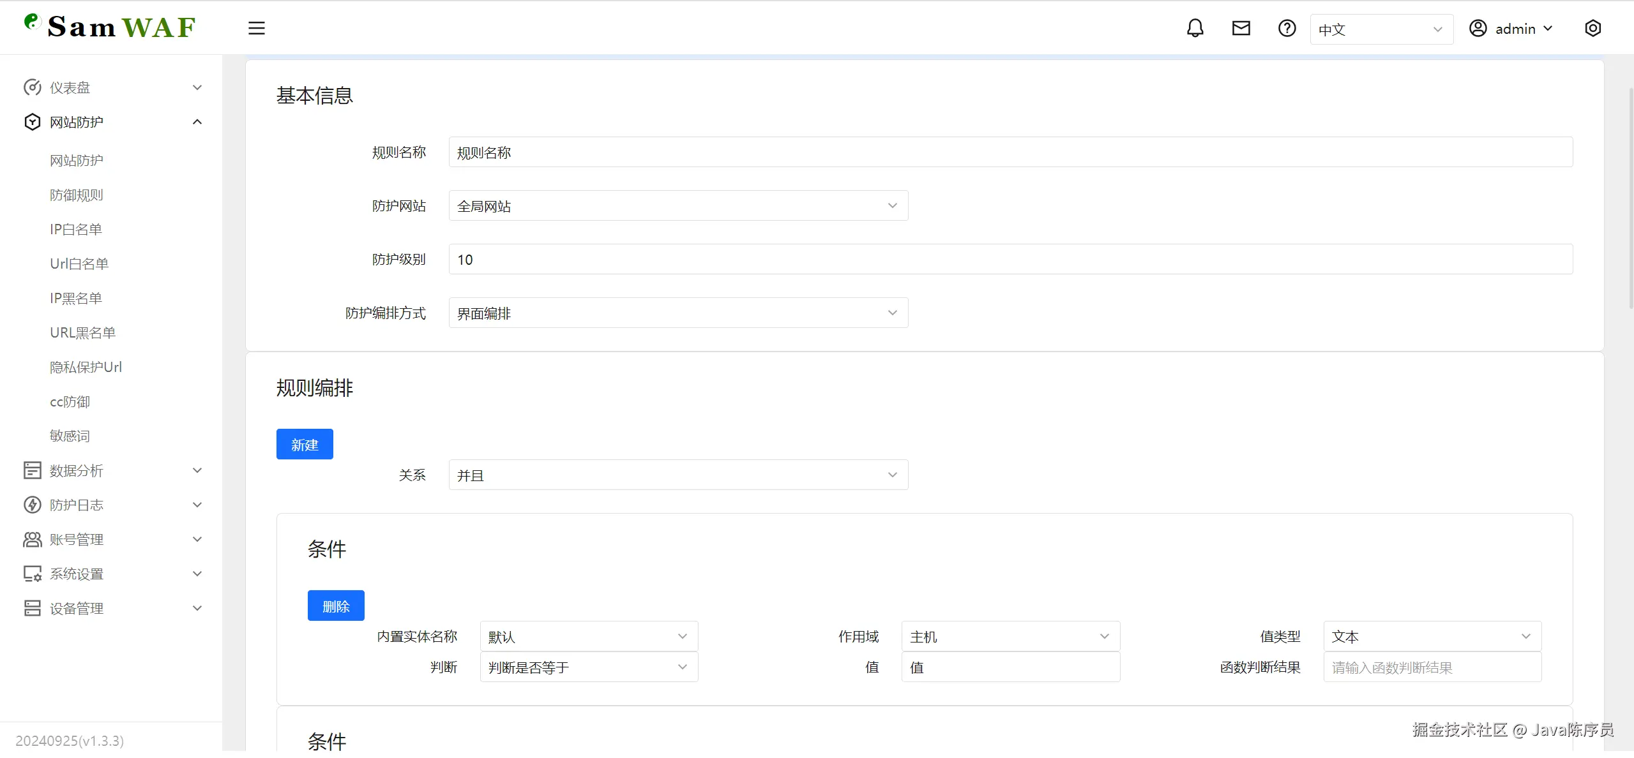Open the mail envelope icon
Viewport: 1634px width, 758px height.
1241,28
